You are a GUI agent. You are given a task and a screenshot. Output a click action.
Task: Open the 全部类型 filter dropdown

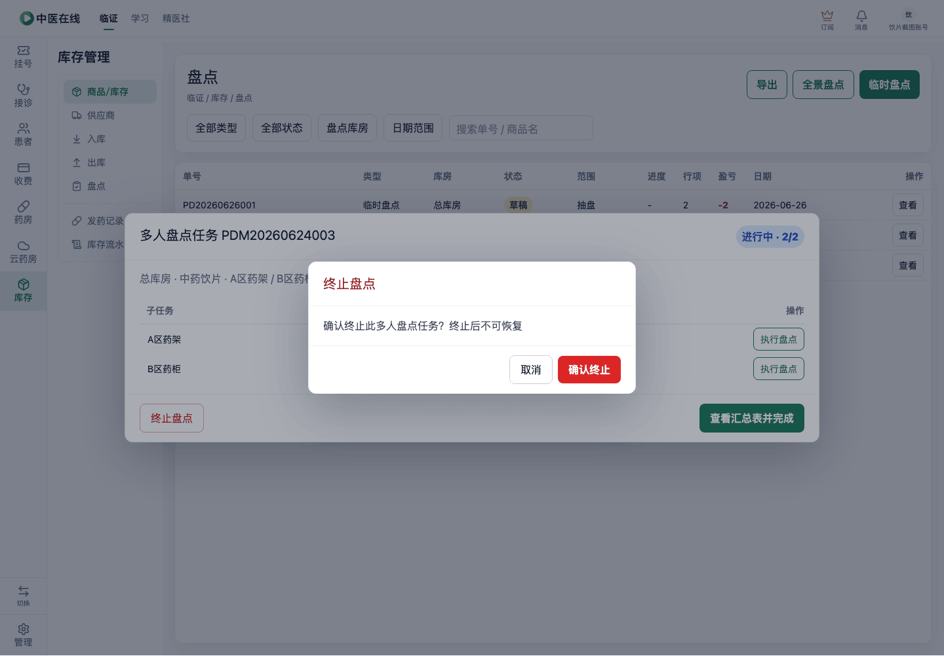point(216,128)
